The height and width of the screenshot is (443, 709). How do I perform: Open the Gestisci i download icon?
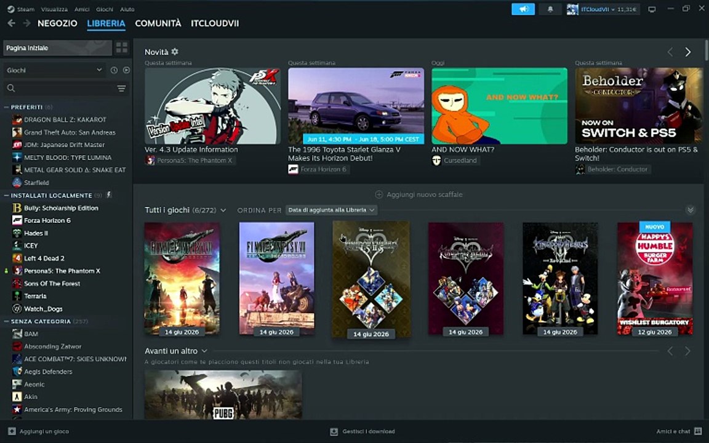[x=334, y=432]
